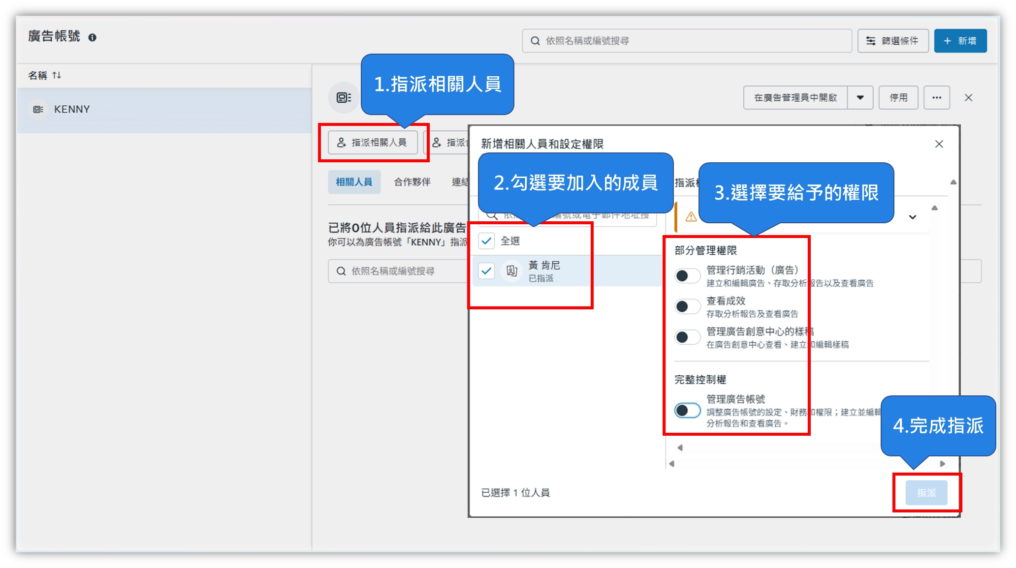
Task: Switch to the 合作夥伴 tab
Action: coord(412,181)
